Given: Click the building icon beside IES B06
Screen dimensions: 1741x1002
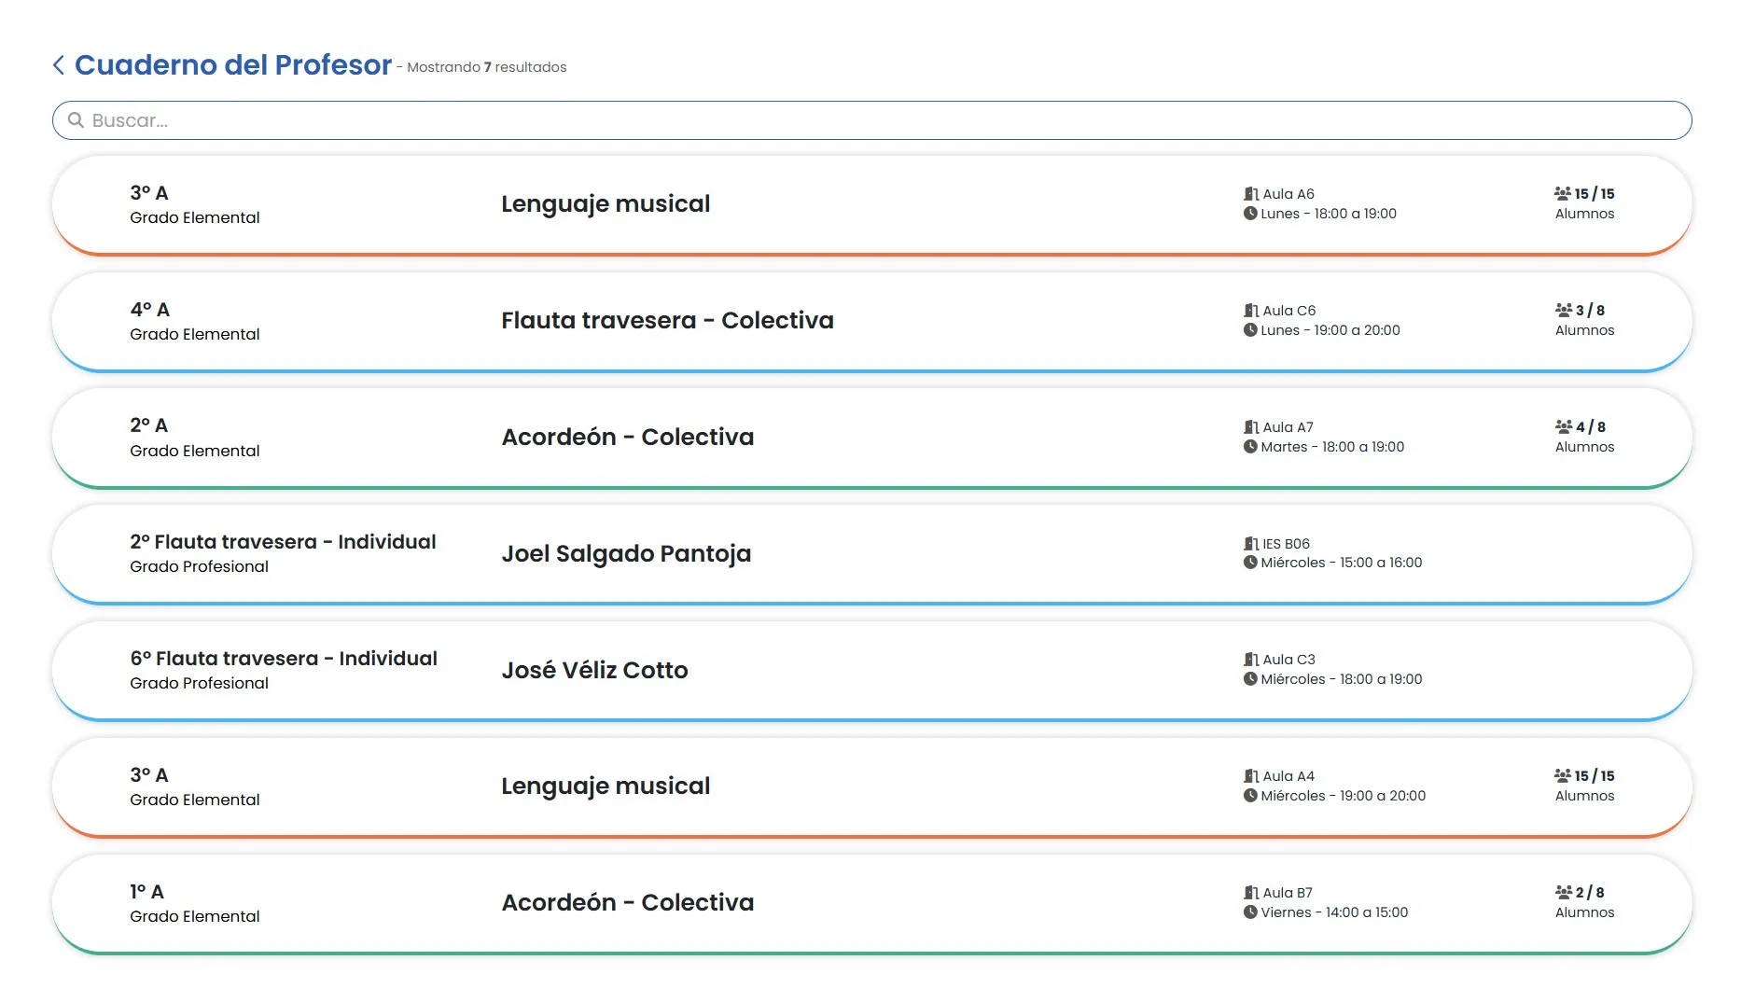Looking at the screenshot, I should coord(1250,543).
